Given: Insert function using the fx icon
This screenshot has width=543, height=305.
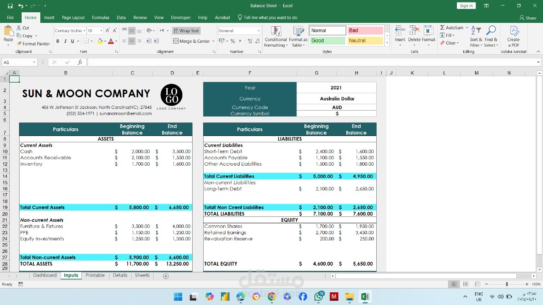Looking at the screenshot, I should point(80,62).
